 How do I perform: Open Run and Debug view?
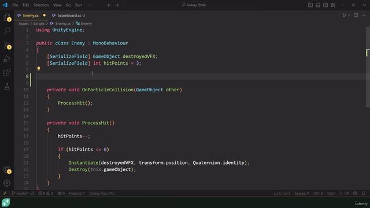pyautogui.click(x=7, y=59)
